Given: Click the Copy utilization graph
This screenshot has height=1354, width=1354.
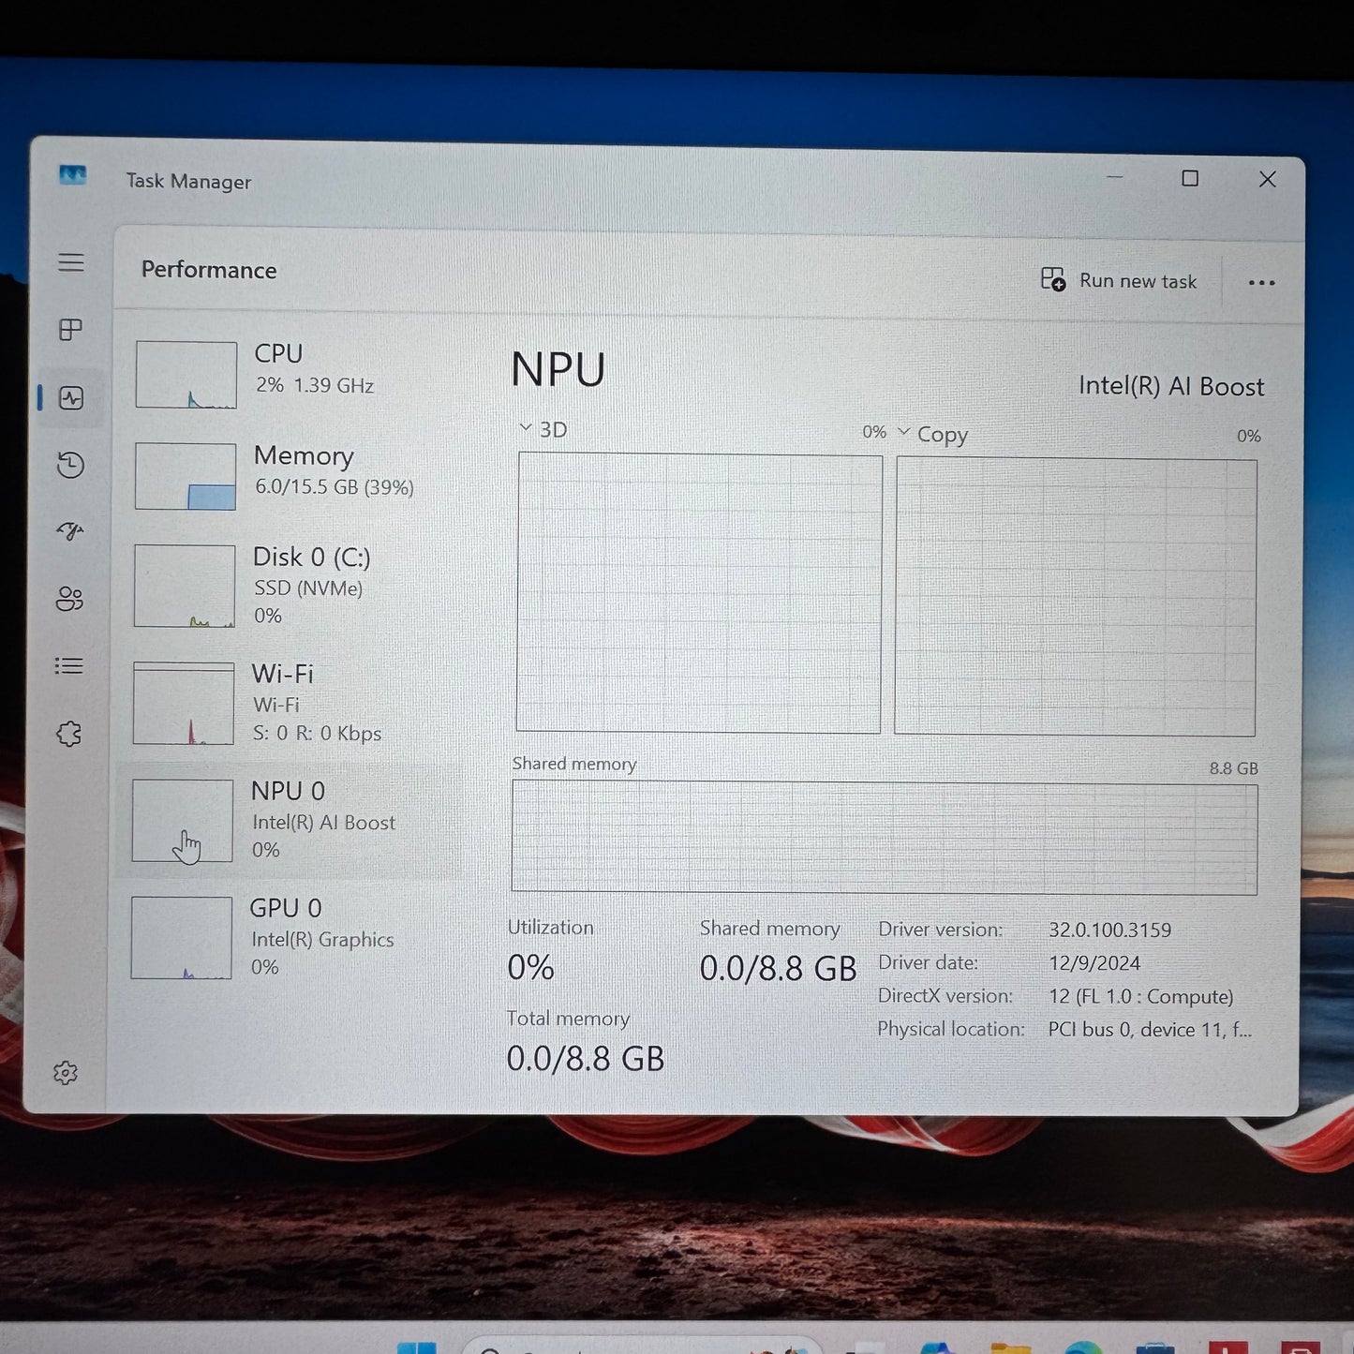Looking at the screenshot, I should tap(1076, 597).
